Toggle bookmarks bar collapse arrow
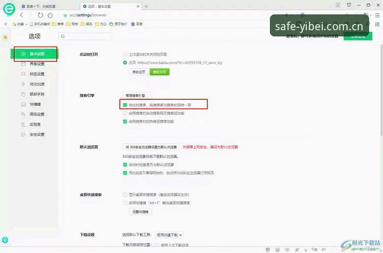 point(6,24)
